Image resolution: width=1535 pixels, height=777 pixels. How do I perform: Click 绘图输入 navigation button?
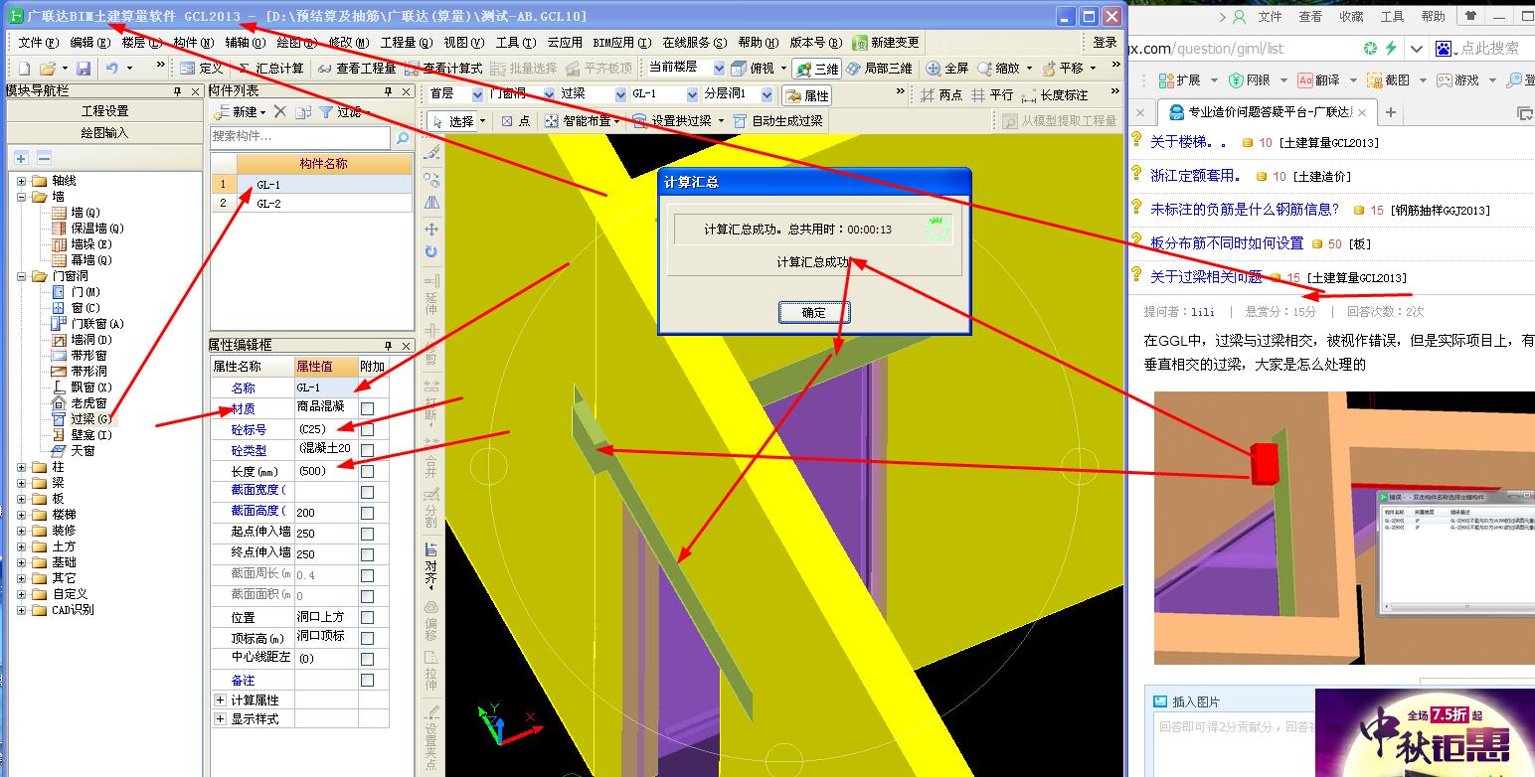tap(104, 132)
